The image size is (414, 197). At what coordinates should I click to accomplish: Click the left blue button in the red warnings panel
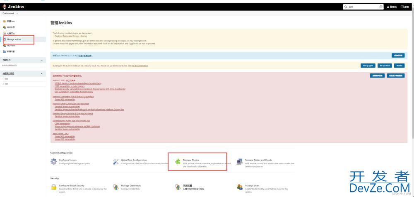377,75
